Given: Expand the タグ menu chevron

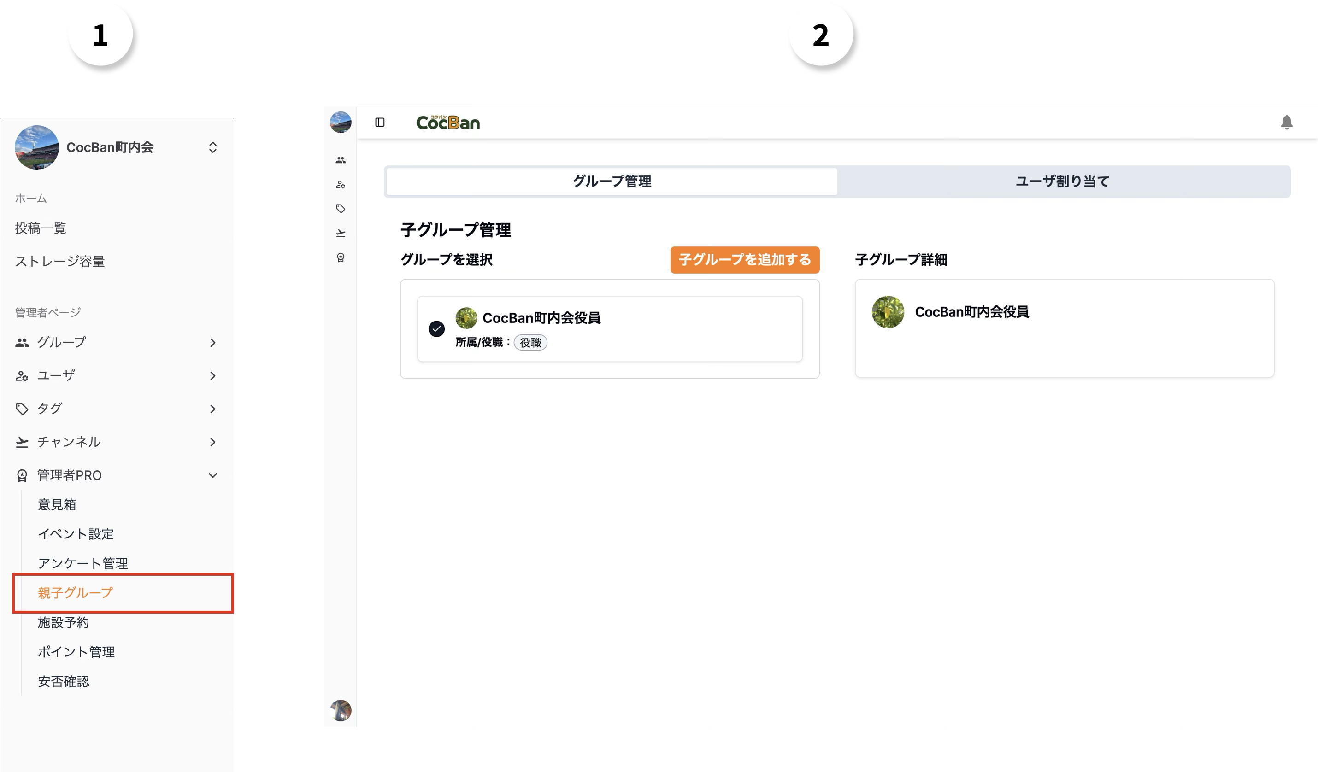Looking at the screenshot, I should pyautogui.click(x=212, y=409).
